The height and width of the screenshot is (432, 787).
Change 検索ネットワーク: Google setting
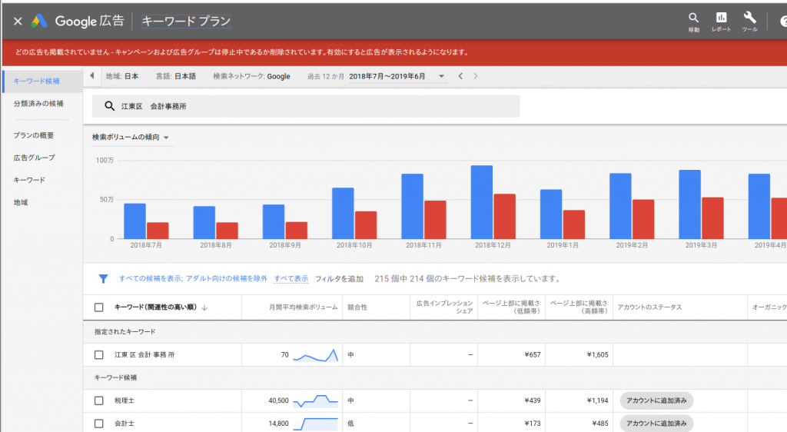(x=251, y=76)
